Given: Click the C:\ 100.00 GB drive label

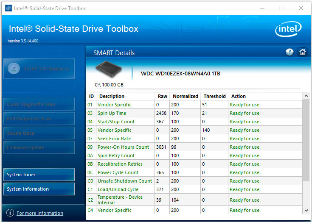Looking at the screenshot, I should pyautogui.click(x=109, y=85).
